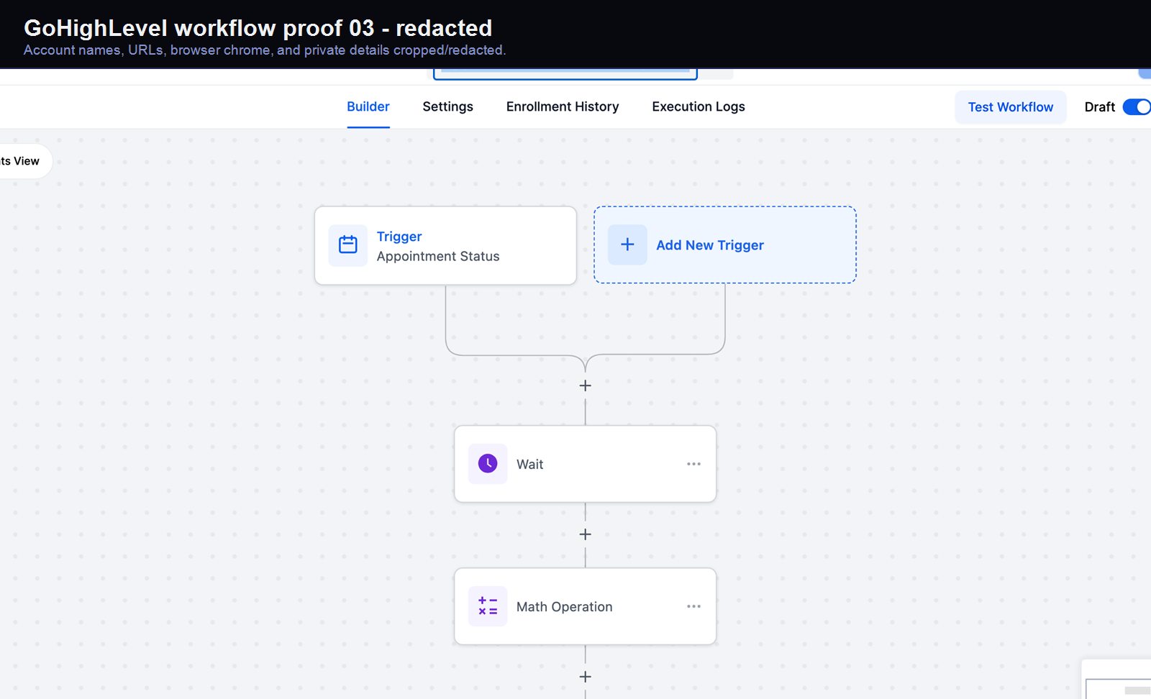
Task: Open the Appointment Status trigger card
Action: coord(445,245)
